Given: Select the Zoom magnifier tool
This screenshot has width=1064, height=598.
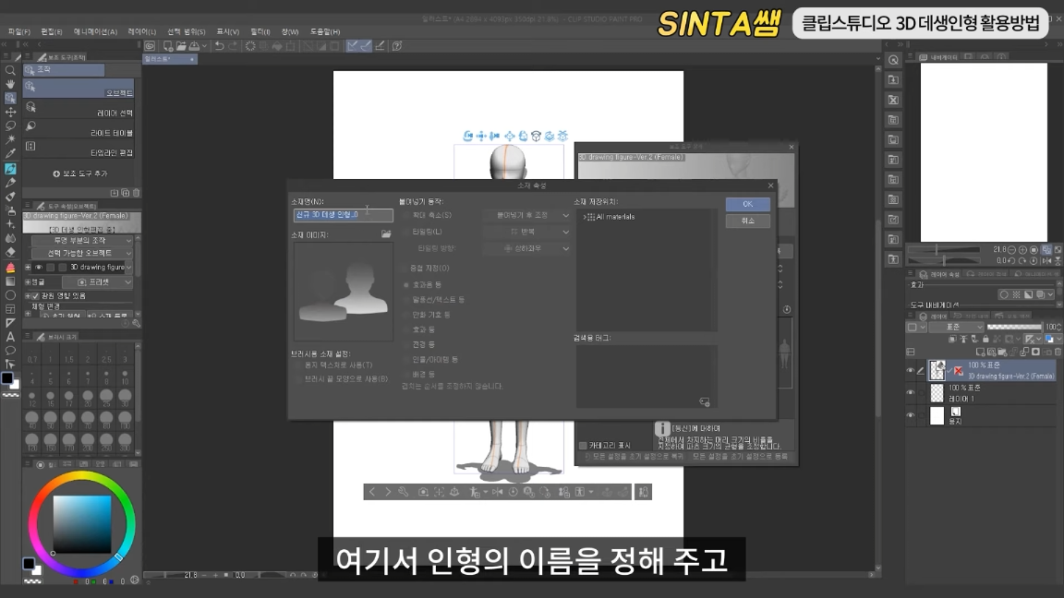Looking at the screenshot, I should click(x=10, y=70).
